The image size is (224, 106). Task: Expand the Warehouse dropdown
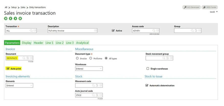pos(89,69)
